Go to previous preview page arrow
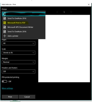 pyautogui.click(x=57, y=12)
